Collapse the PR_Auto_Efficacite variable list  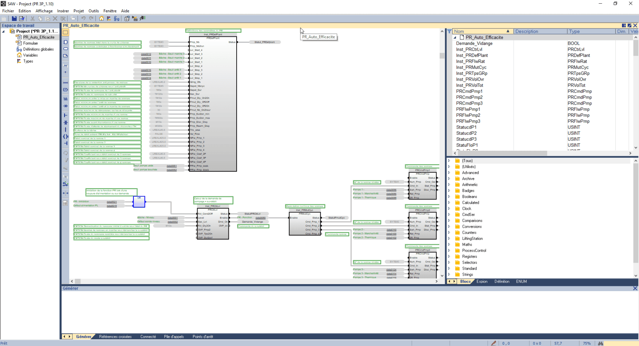click(x=455, y=37)
